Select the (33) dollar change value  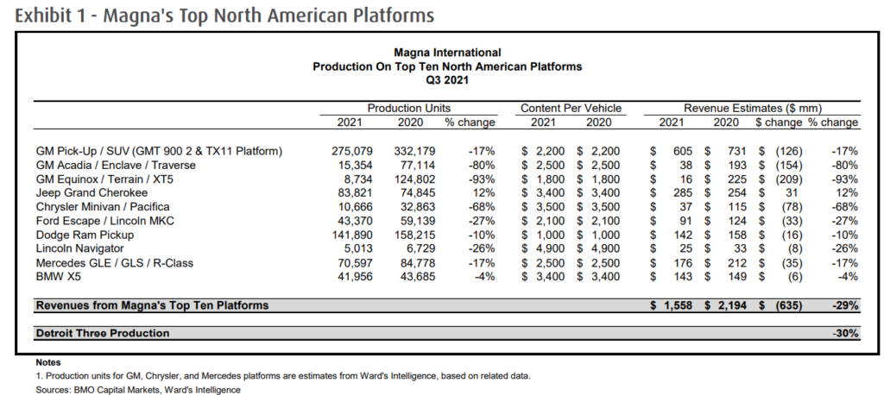coord(792,221)
